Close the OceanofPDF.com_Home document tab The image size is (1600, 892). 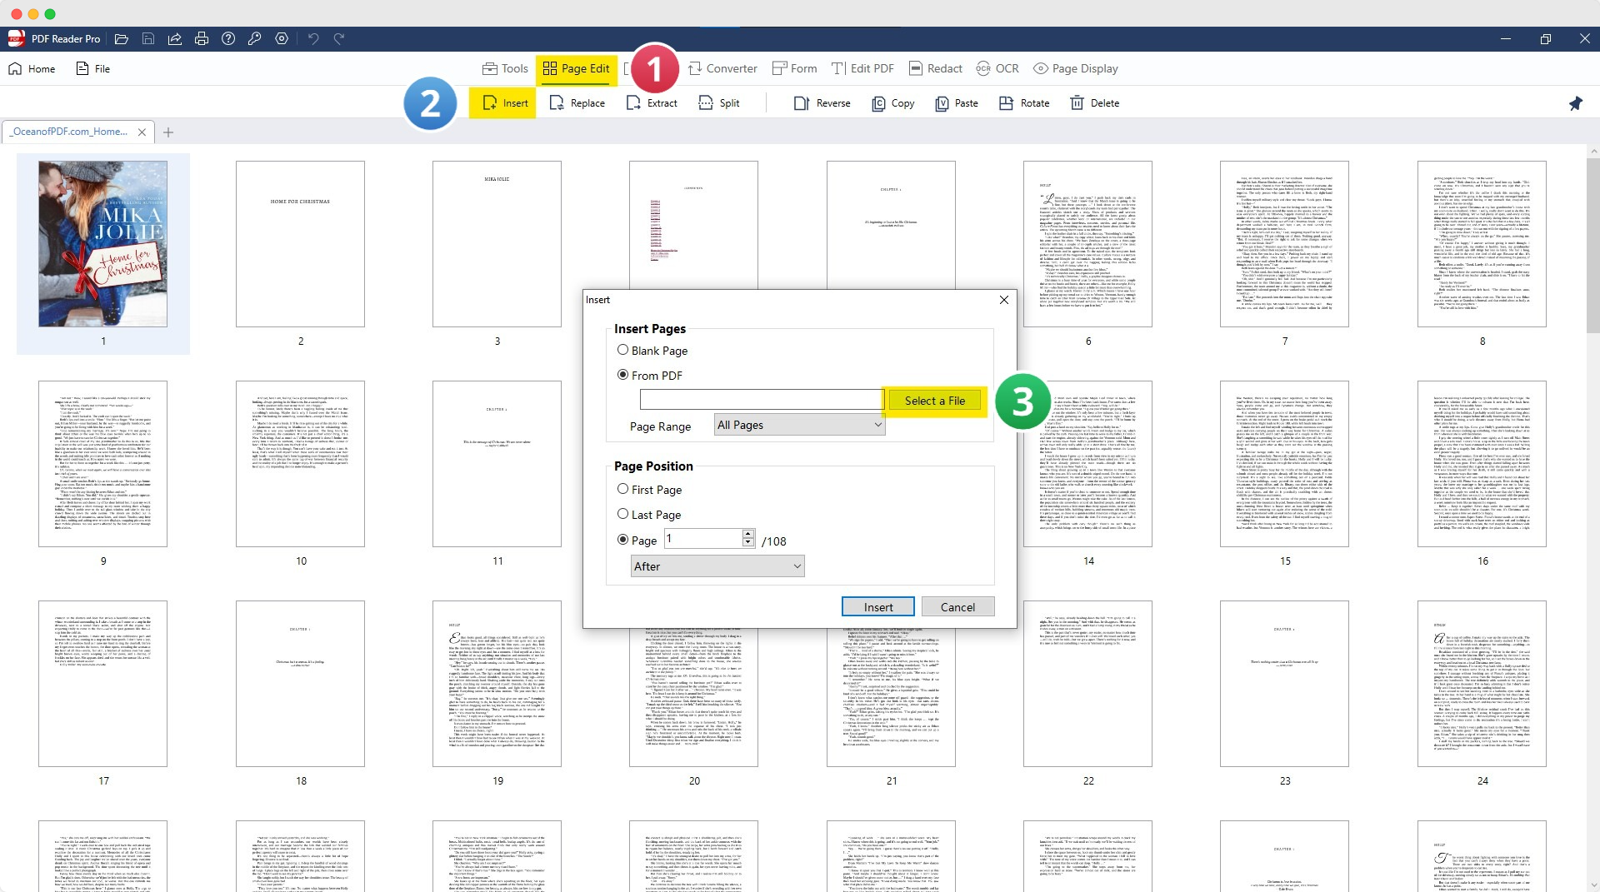pyautogui.click(x=142, y=132)
